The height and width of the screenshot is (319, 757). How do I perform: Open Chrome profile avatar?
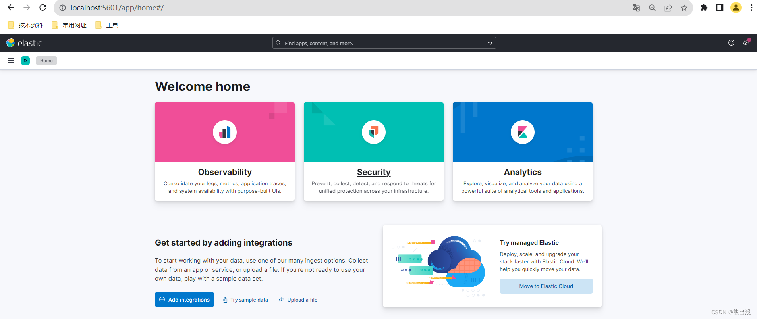[736, 8]
